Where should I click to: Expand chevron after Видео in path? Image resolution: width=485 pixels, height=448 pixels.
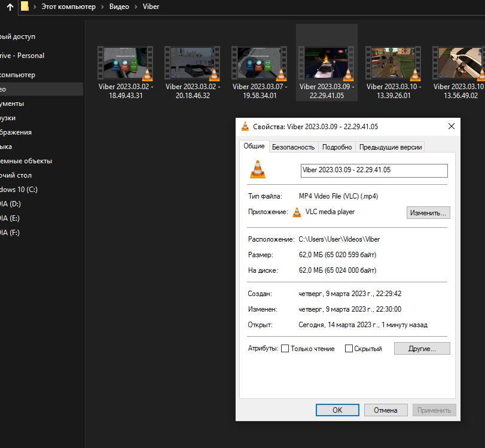tap(136, 7)
